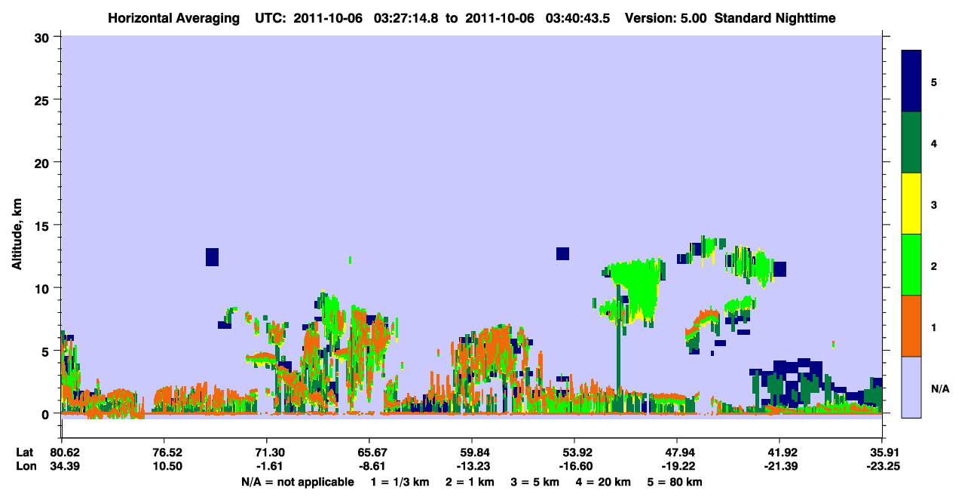Click the dark blue colorbar segment labeled 5

point(911,81)
